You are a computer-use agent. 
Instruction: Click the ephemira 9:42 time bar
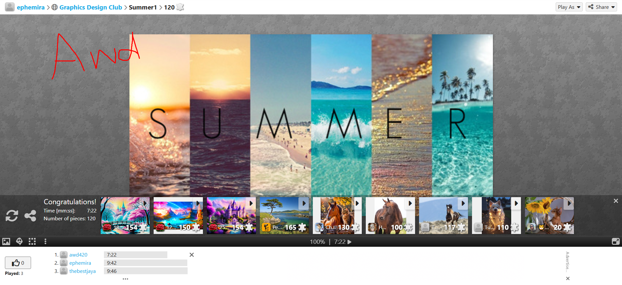click(145, 263)
